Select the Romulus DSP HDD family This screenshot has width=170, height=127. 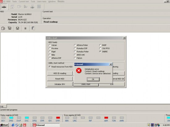75,48
